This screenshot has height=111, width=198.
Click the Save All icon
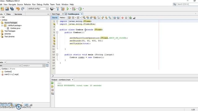tap(12, 9)
